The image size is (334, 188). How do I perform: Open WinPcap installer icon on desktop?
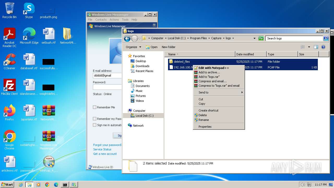pyautogui.click(x=49, y=164)
